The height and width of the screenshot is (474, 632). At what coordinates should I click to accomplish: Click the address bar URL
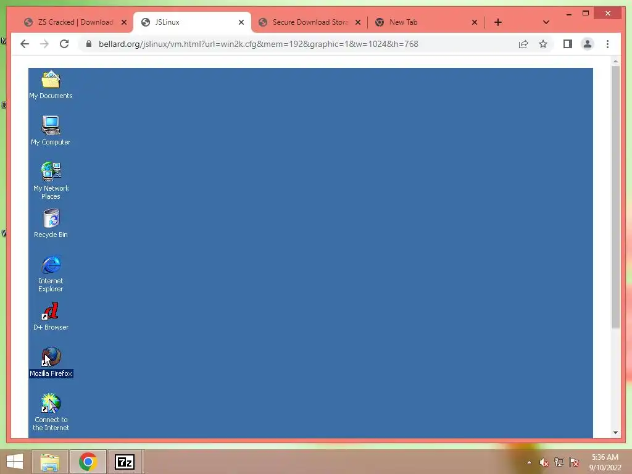[x=259, y=44]
